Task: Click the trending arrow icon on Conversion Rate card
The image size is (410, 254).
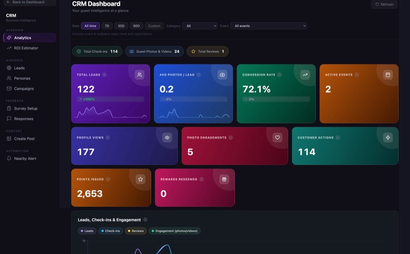Action: [305, 75]
